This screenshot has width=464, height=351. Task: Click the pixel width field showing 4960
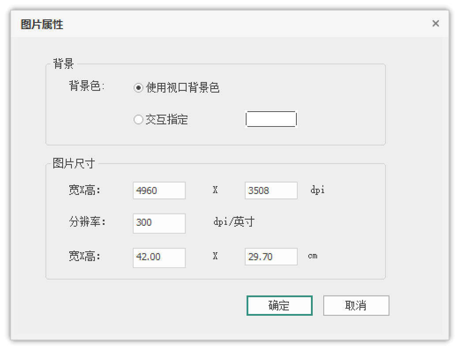click(159, 190)
